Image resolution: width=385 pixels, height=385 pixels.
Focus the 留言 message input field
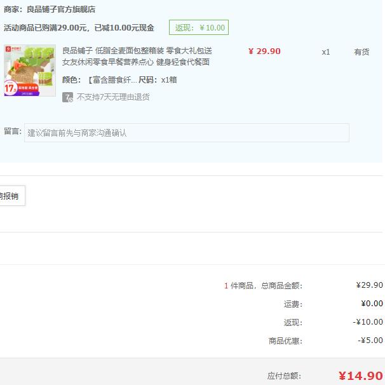tap(186, 133)
